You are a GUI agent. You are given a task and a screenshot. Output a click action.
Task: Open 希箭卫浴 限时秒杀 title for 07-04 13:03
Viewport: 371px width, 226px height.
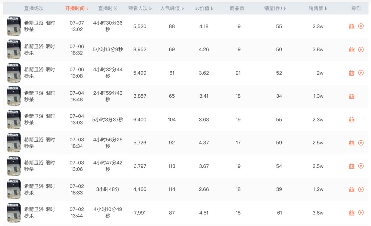[x=40, y=119]
